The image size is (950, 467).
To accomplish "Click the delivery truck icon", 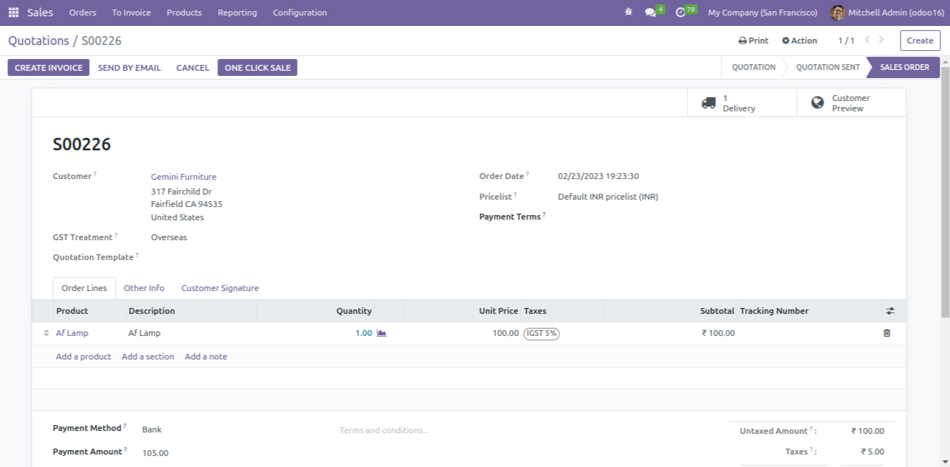I will 708,103.
